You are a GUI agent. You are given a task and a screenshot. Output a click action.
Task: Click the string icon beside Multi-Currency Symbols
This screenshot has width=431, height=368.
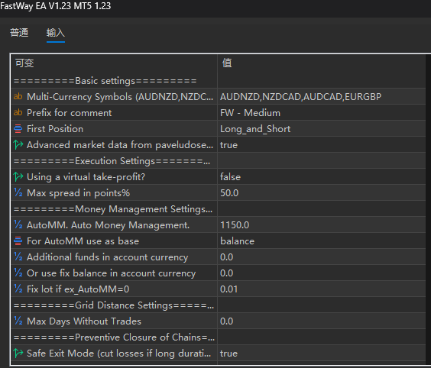18,96
